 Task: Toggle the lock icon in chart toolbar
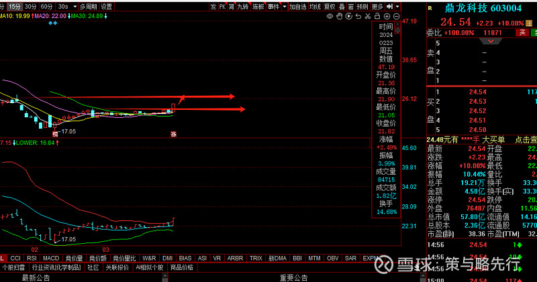pyautogui.click(x=377, y=16)
